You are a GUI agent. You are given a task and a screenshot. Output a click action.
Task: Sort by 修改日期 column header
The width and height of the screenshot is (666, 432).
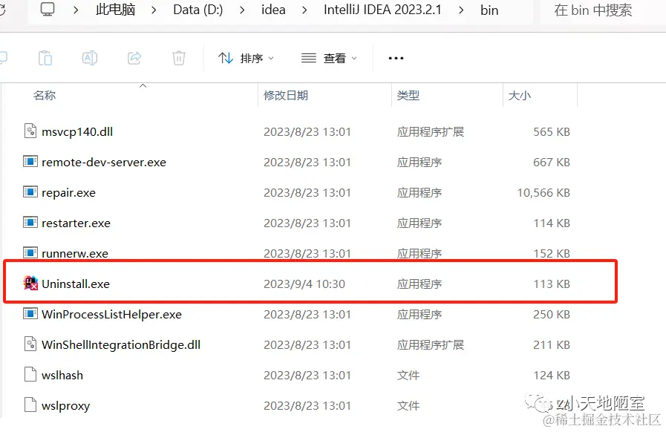click(x=285, y=95)
